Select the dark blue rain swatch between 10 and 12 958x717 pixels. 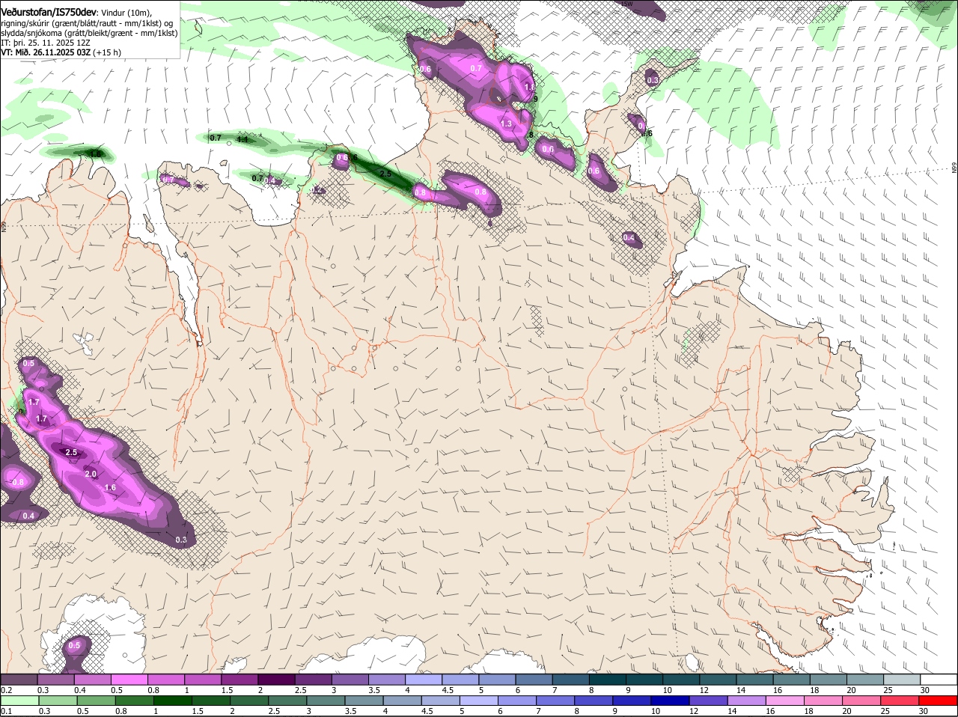tap(671, 701)
